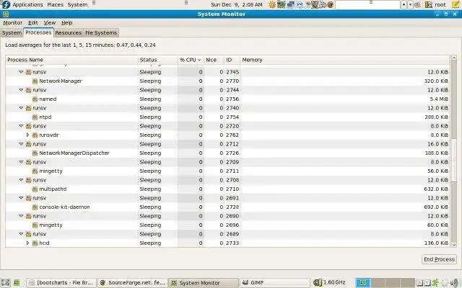The height and width of the screenshot is (288, 462).
Task: Click the NetworkManagerDispatcher process icon
Action: click(x=35, y=153)
